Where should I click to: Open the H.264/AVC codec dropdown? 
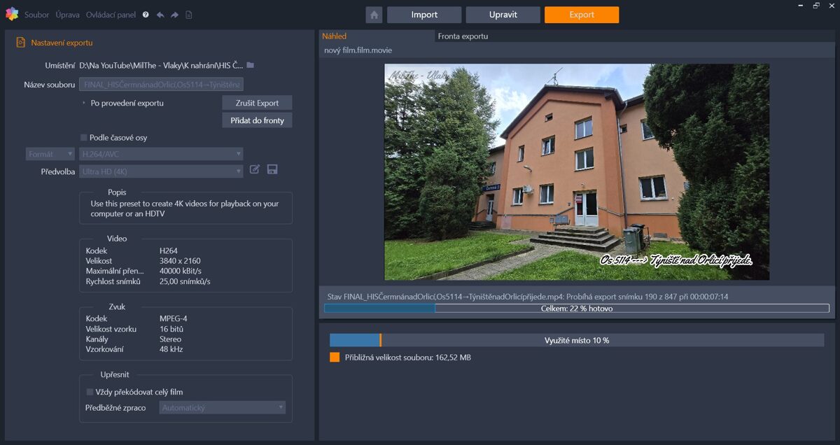point(161,154)
